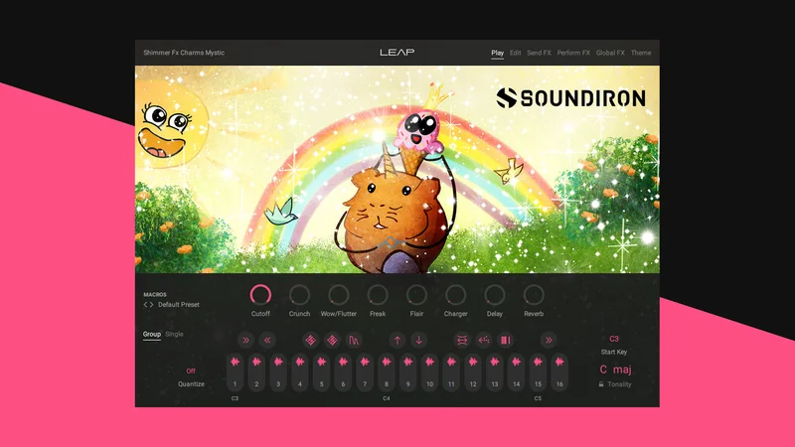This screenshot has height=447, width=795.
Task: Open the Send FX tab
Action: (x=539, y=53)
